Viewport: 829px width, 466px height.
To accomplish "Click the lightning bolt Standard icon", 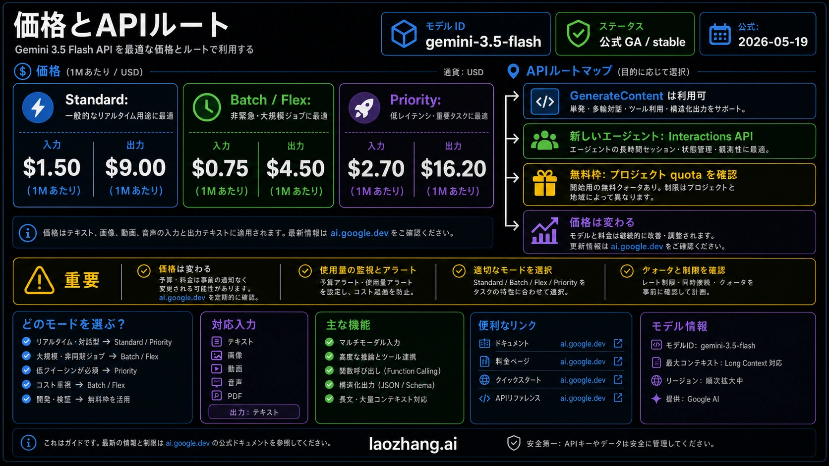I will click(x=38, y=107).
